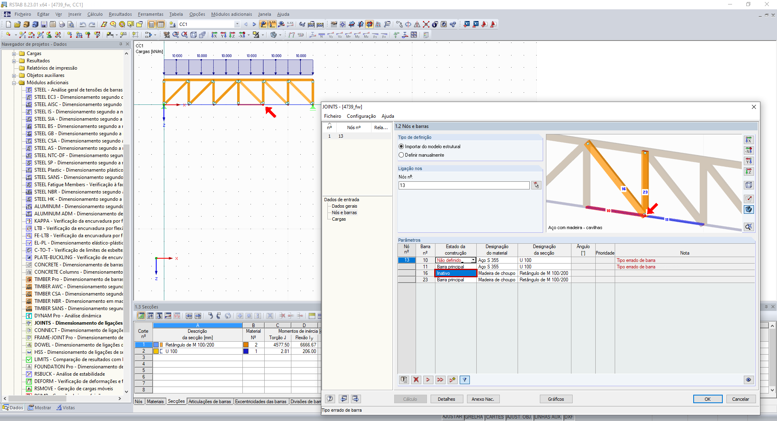Click the view in Z direction icon in dialog
The image size is (777, 421).
click(x=749, y=172)
